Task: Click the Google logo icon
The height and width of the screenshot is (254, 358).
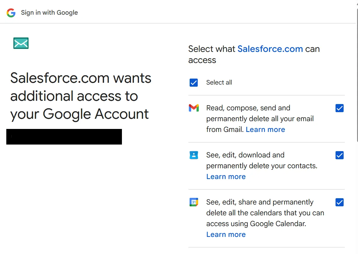Action: pyautogui.click(x=11, y=13)
